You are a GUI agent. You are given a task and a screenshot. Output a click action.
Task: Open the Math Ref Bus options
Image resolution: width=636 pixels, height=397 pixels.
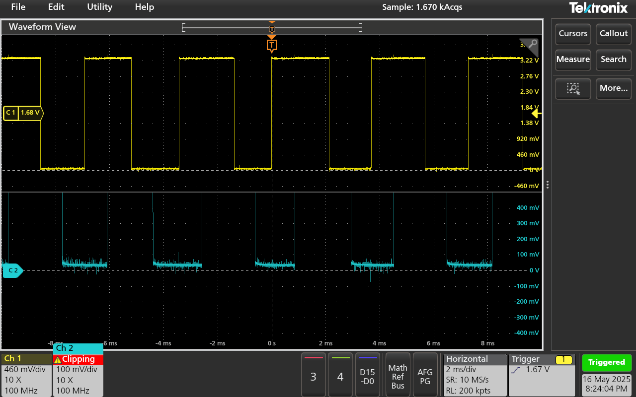397,375
